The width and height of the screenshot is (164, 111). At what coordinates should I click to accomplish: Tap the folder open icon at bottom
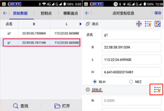point(57,106)
